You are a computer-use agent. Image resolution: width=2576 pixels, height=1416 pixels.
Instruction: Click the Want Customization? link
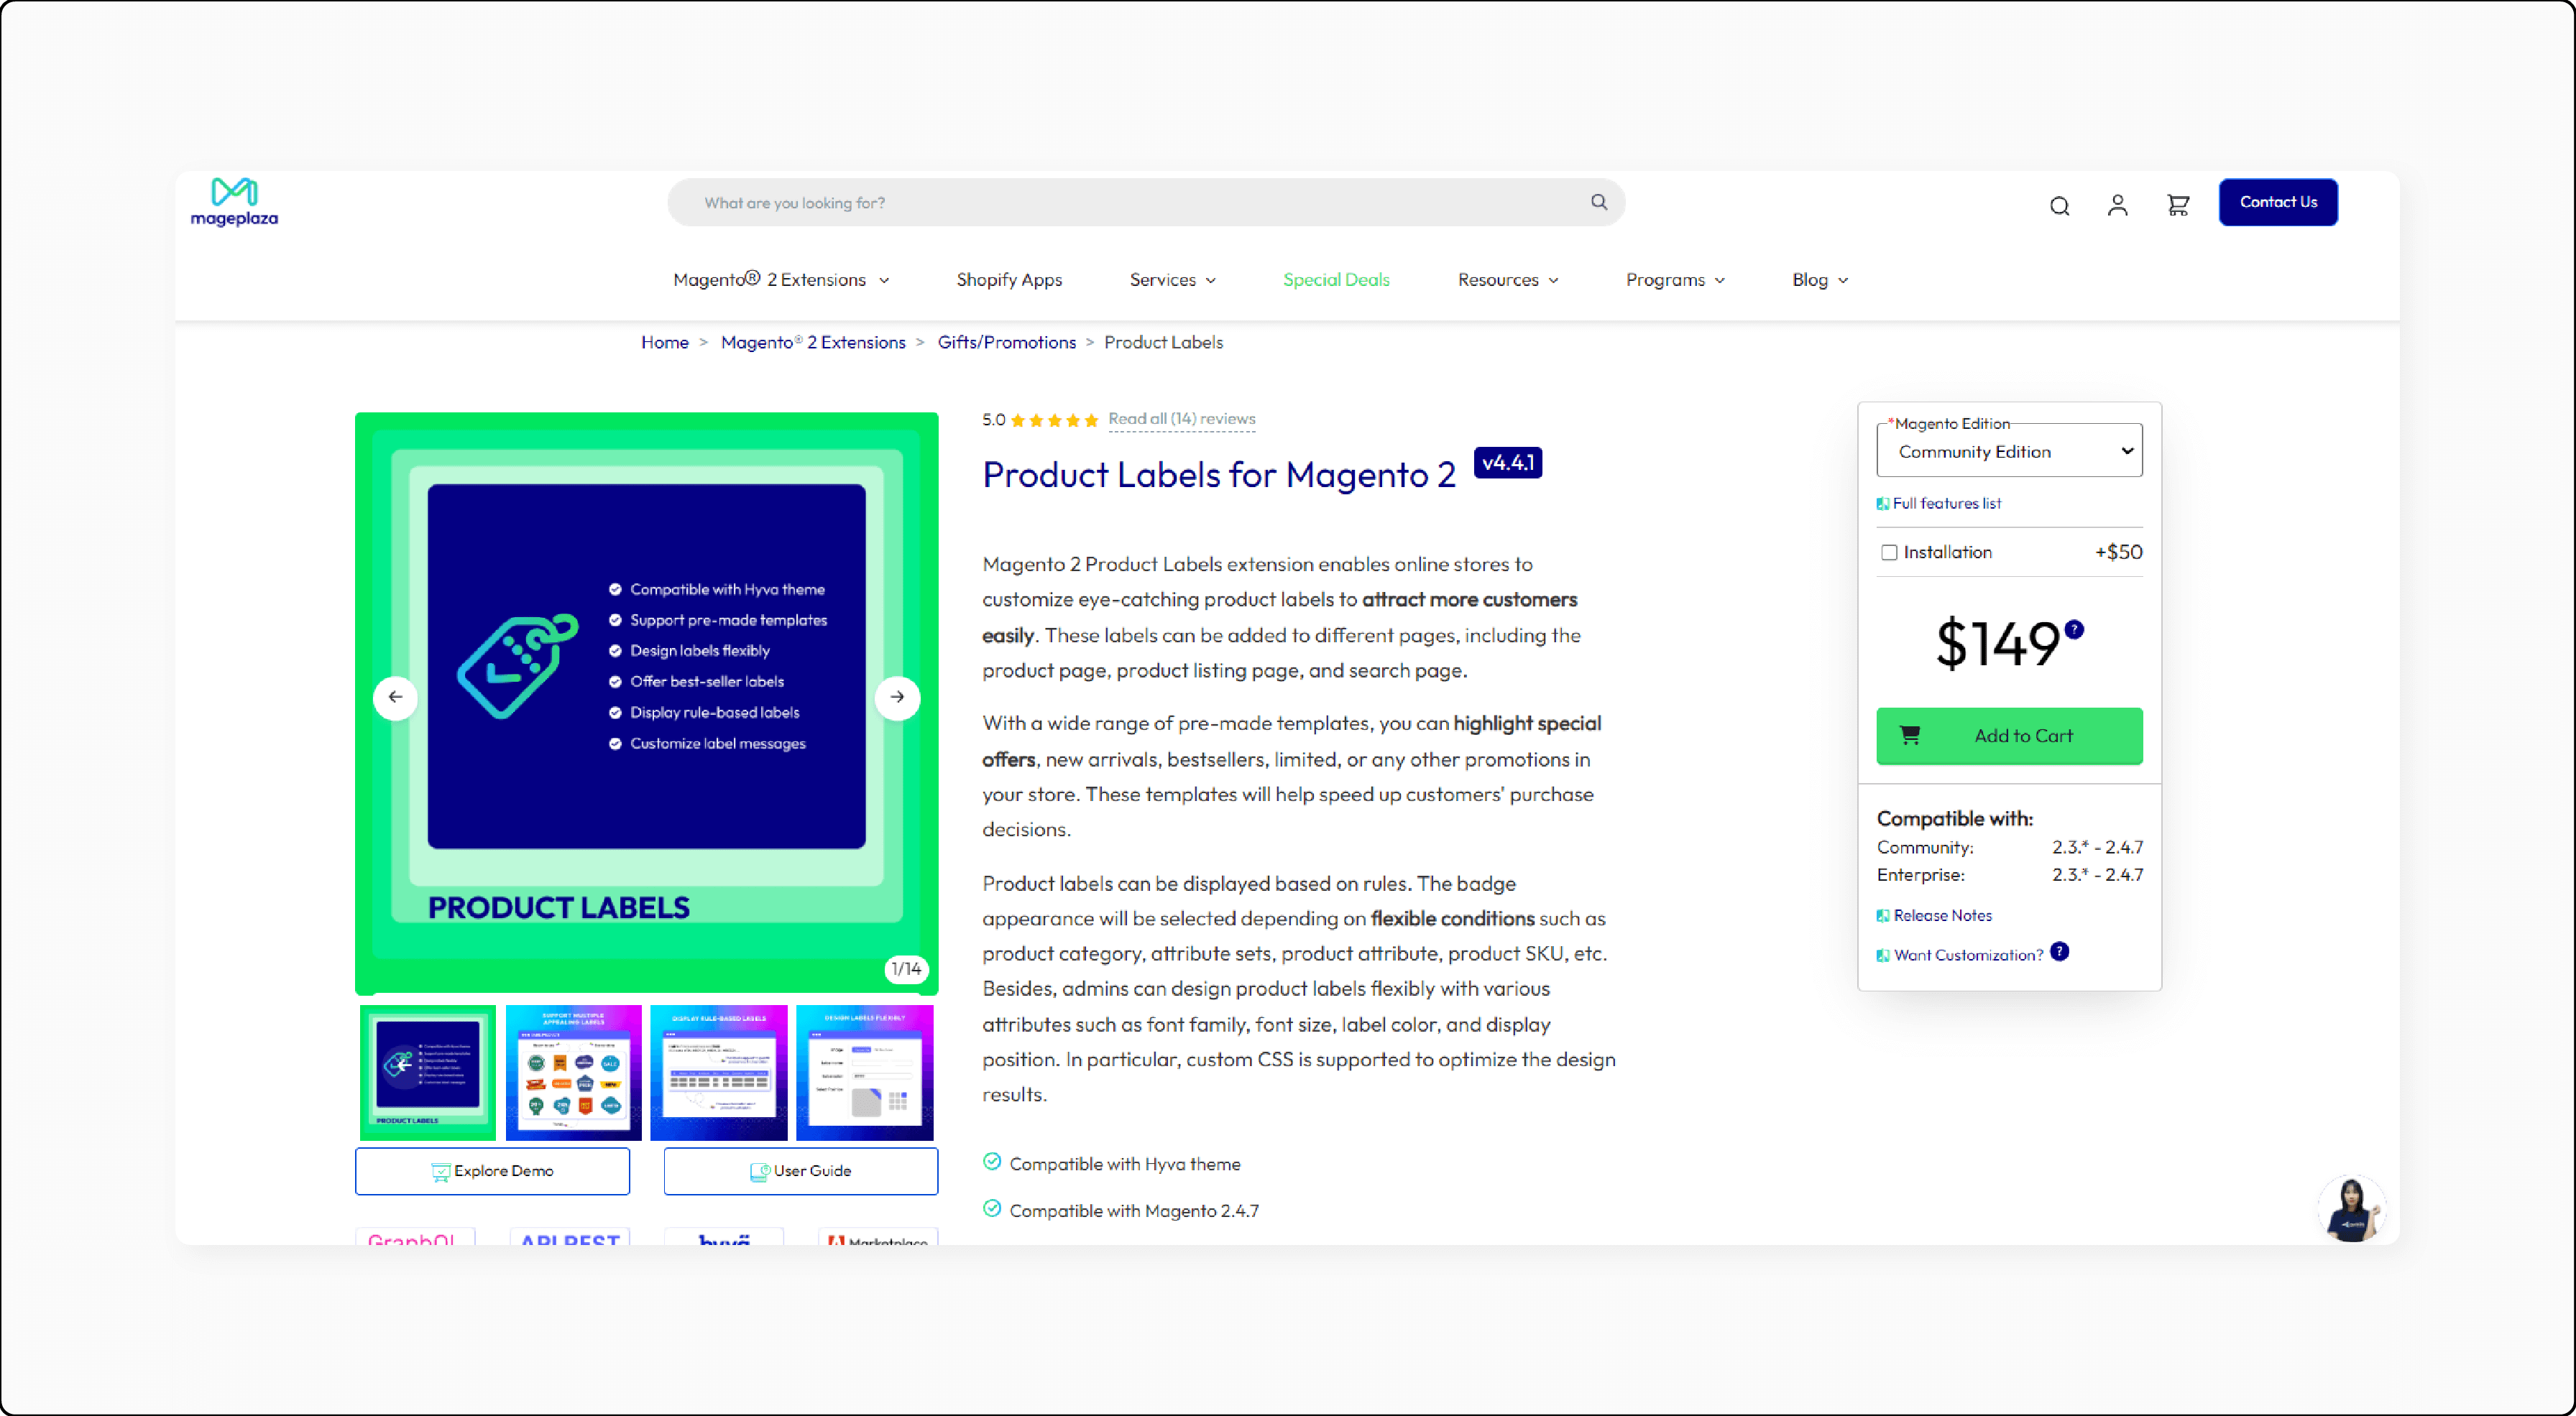[1968, 954]
